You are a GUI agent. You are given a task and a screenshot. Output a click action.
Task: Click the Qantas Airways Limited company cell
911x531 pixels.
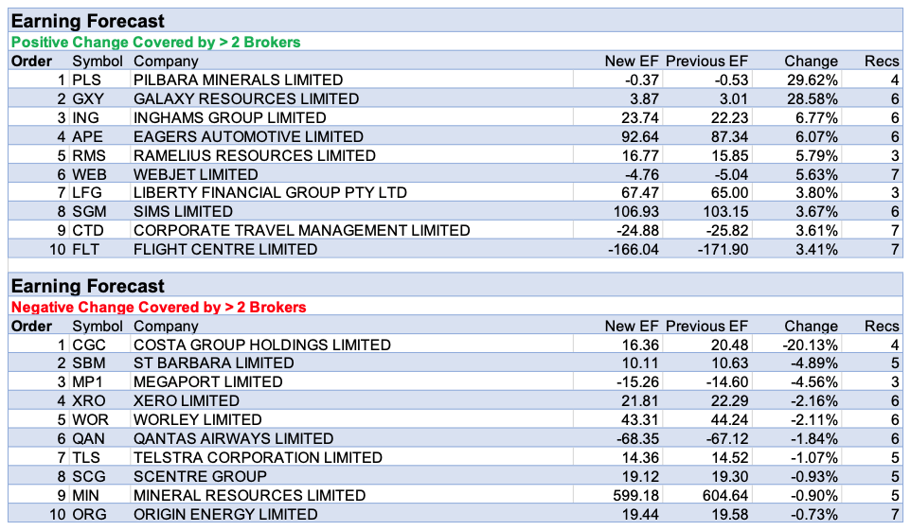click(233, 438)
